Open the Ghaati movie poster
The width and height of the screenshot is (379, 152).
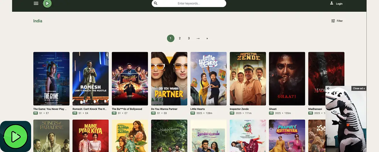point(287,79)
